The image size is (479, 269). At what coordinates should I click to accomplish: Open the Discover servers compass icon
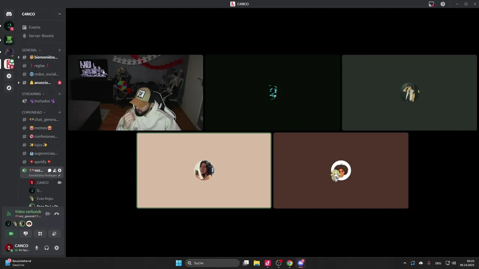[9, 88]
